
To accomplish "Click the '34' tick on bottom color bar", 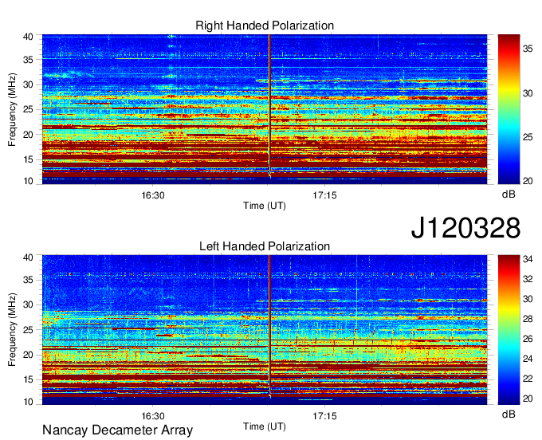I will click(x=528, y=259).
